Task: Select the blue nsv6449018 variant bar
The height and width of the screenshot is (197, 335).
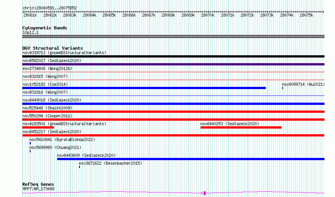Action: [x=173, y=104]
